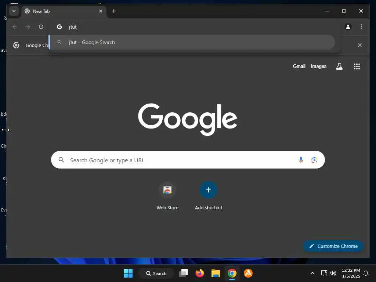The image size is (376, 282).
Task: Click the Google G icon in address bar
Action: [x=59, y=27]
